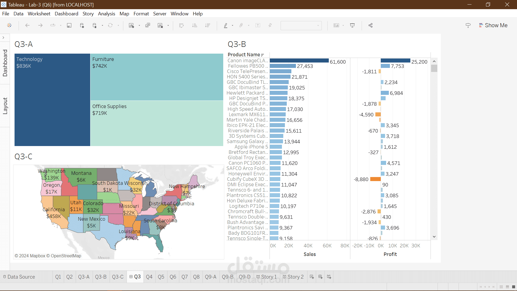
Task: Open the Map menu
Action: pos(124,14)
